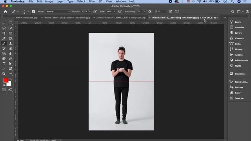Click the Opacity 100% value field

coord(85,11)
